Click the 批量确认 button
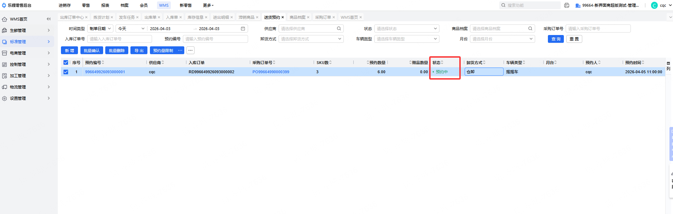673x214 pixels. 92,51
